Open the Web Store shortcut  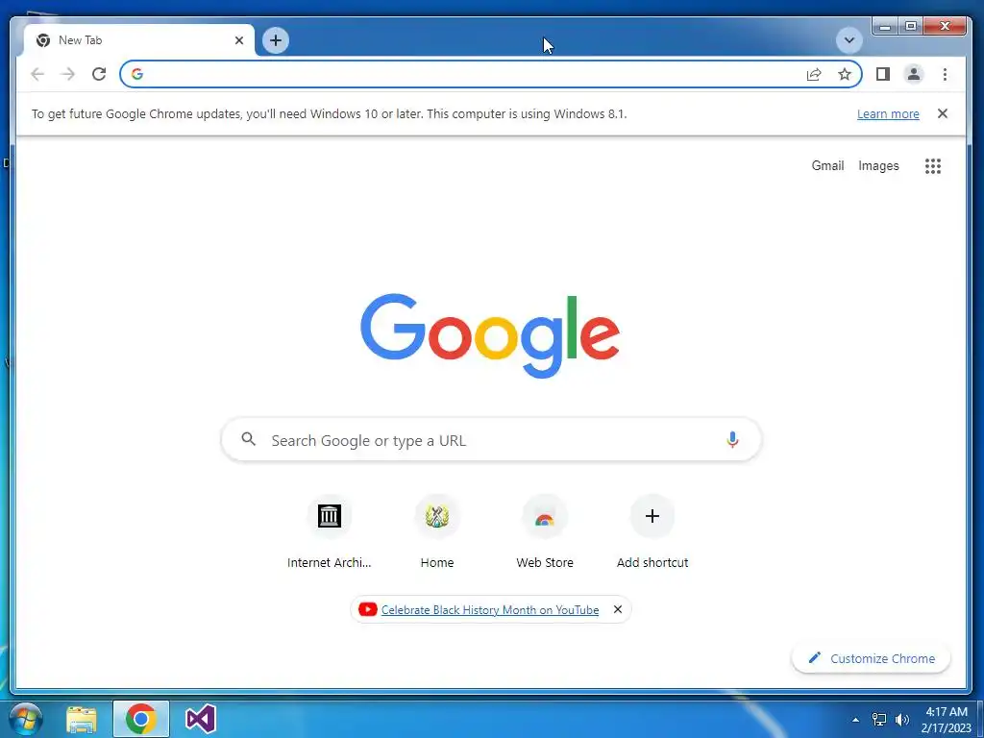tap(545, 532)
